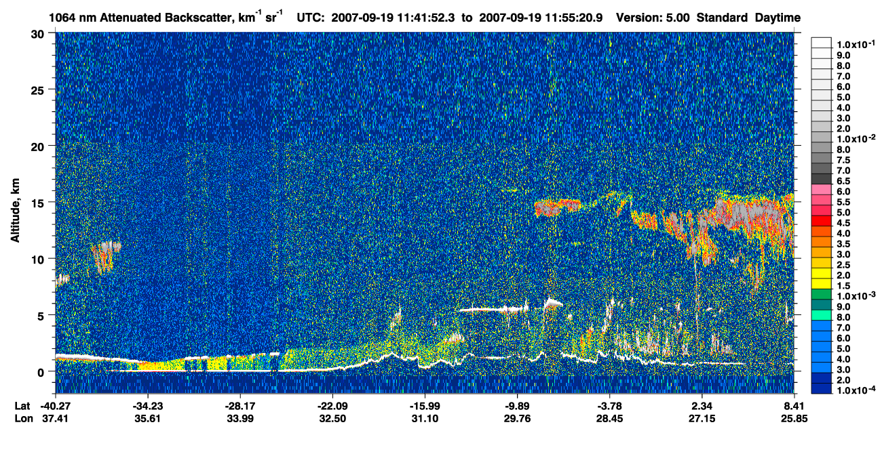Click longitude value '37.41'
The height and width of the screenshot is (452, 882).
click(x=55, y=418)
